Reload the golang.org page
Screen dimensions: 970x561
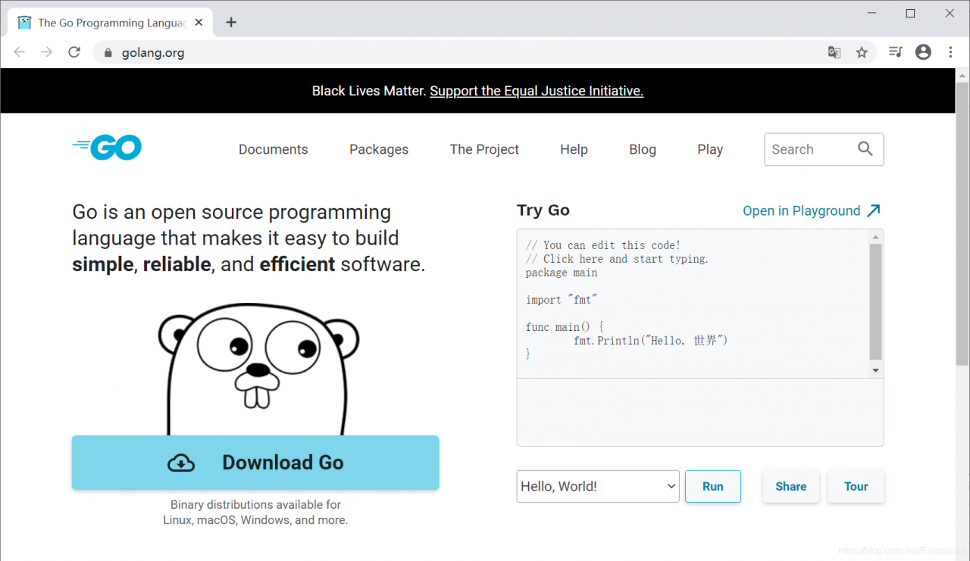pyautogui.click(x=74, y=52)
